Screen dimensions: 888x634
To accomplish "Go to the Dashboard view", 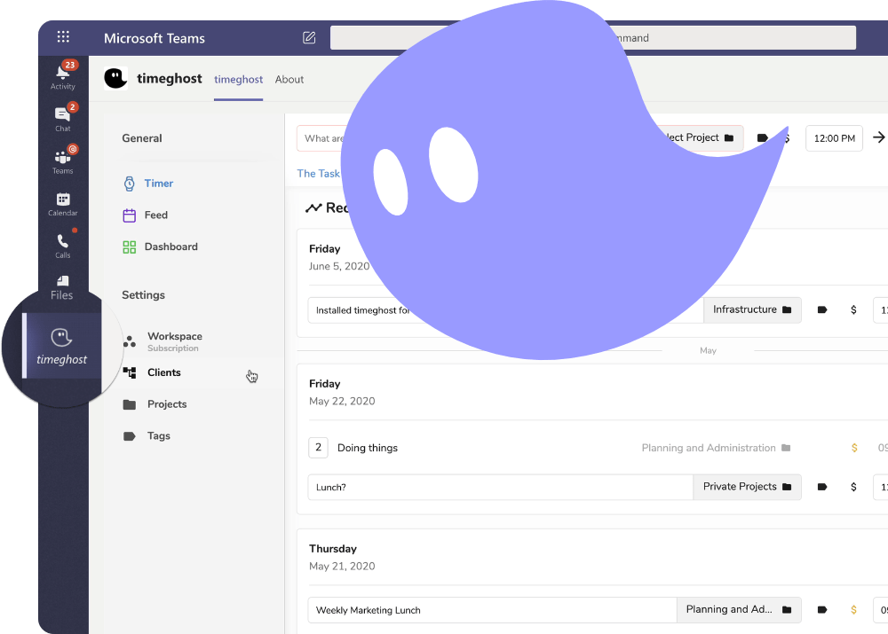I will 170,247.
